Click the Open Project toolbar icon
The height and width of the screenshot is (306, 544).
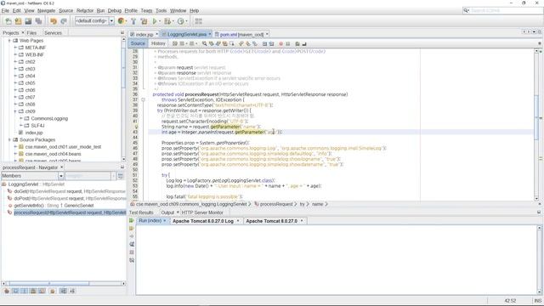coord(28,21)
